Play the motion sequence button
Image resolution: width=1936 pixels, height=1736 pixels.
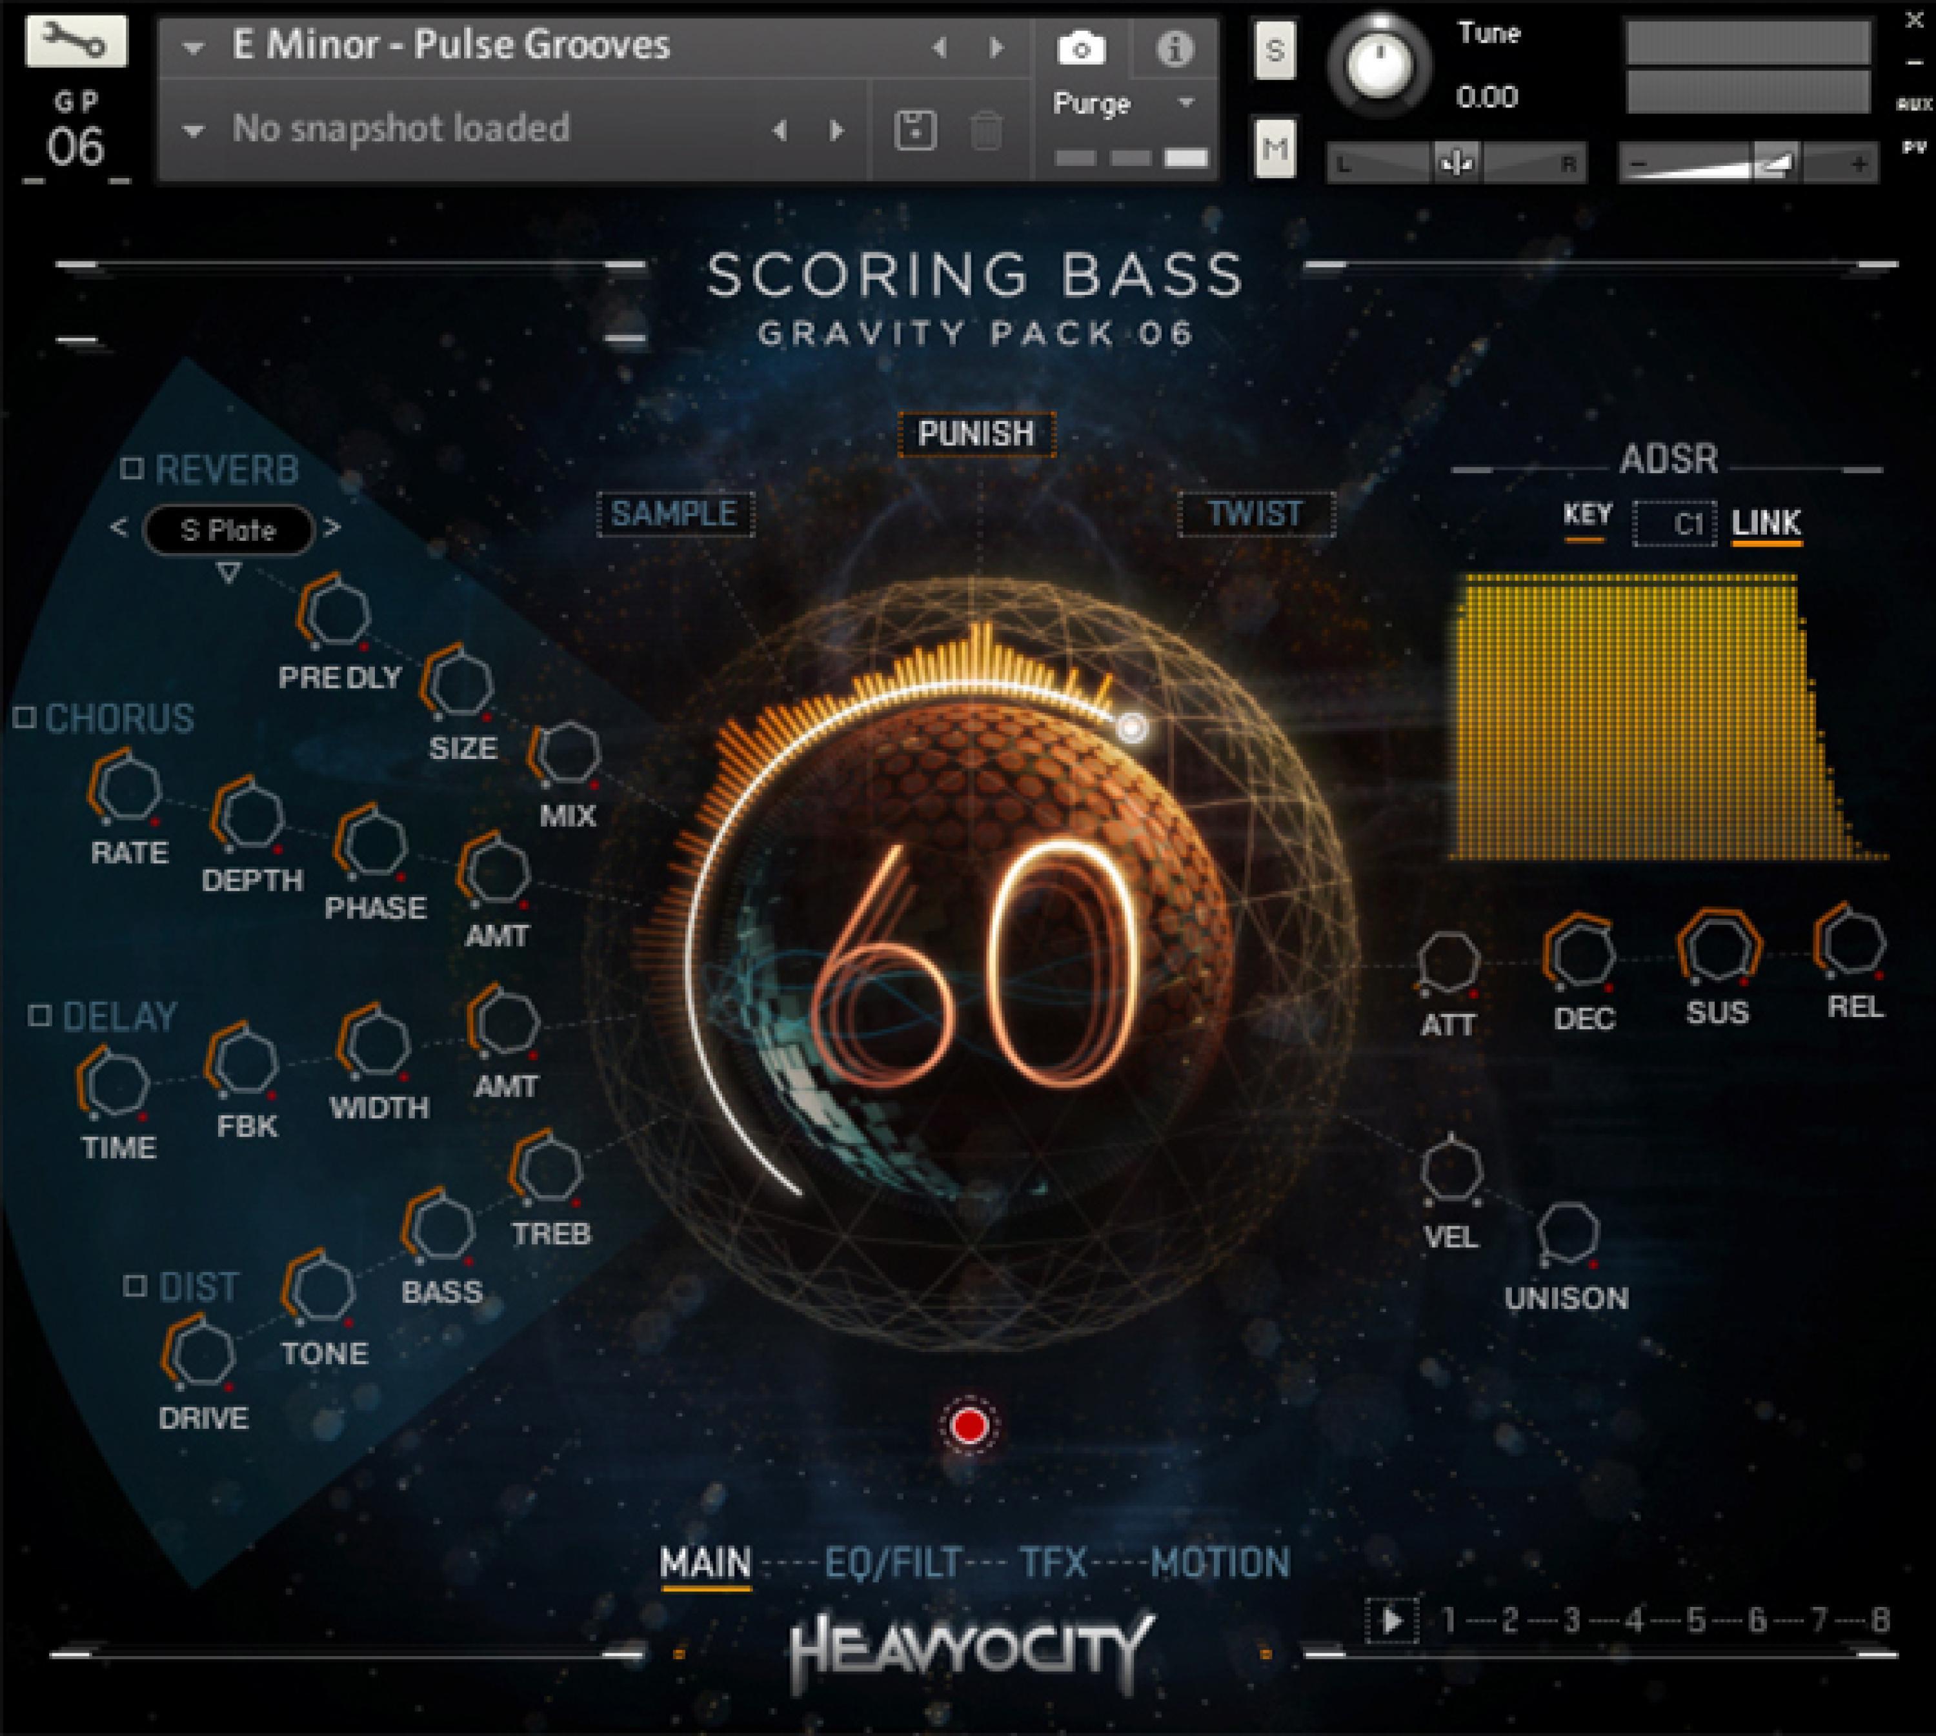click(1391, 1620)
